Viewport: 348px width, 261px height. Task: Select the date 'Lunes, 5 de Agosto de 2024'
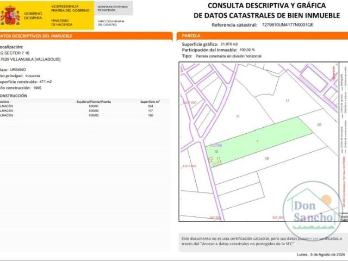(321, 254)
